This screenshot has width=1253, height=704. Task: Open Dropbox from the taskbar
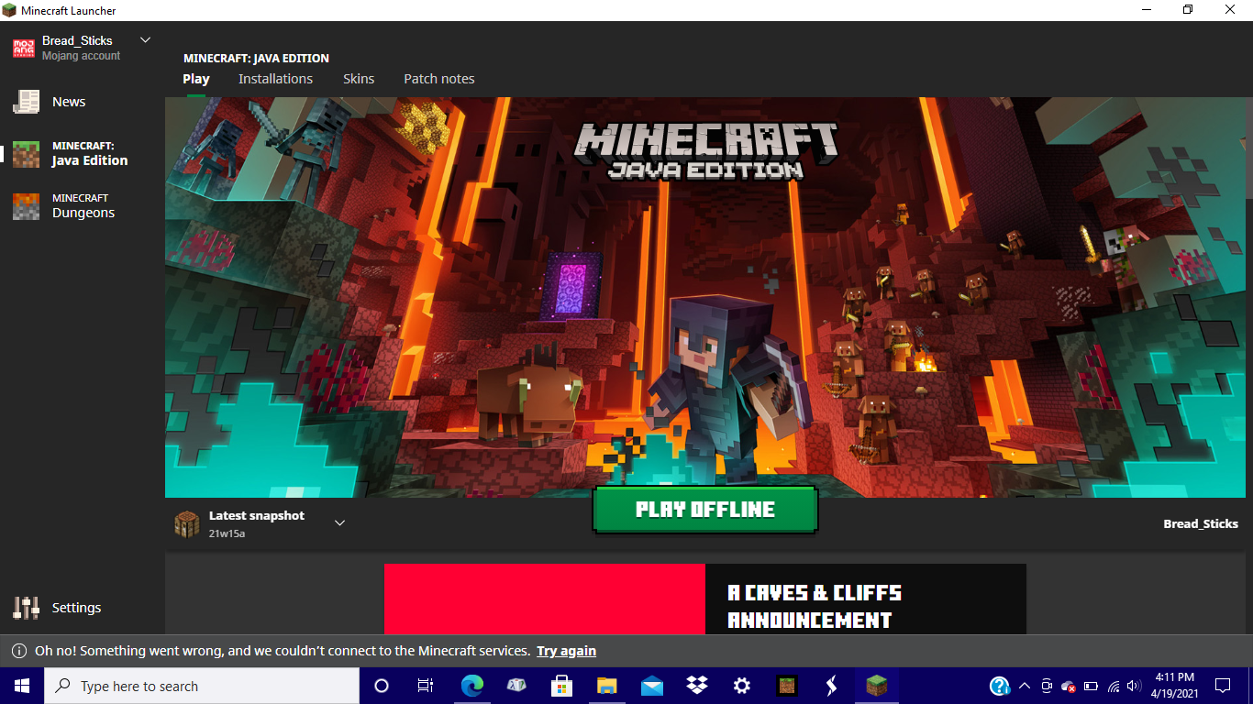click(x=697, y=686)
